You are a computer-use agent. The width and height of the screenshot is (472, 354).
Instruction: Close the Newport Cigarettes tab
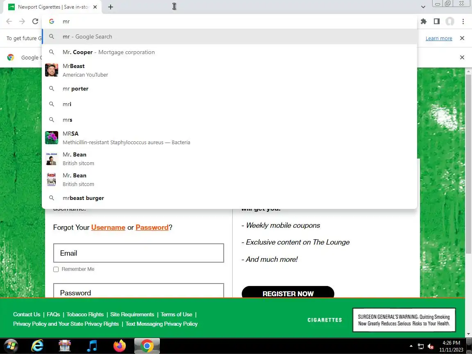tap(95, 7)
